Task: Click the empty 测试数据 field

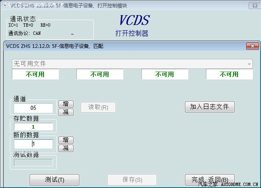Action: 33,163
